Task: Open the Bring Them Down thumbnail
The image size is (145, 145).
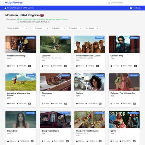Action: coord(55,120)
